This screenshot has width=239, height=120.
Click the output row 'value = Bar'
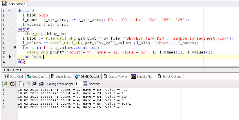coord(116,97)
